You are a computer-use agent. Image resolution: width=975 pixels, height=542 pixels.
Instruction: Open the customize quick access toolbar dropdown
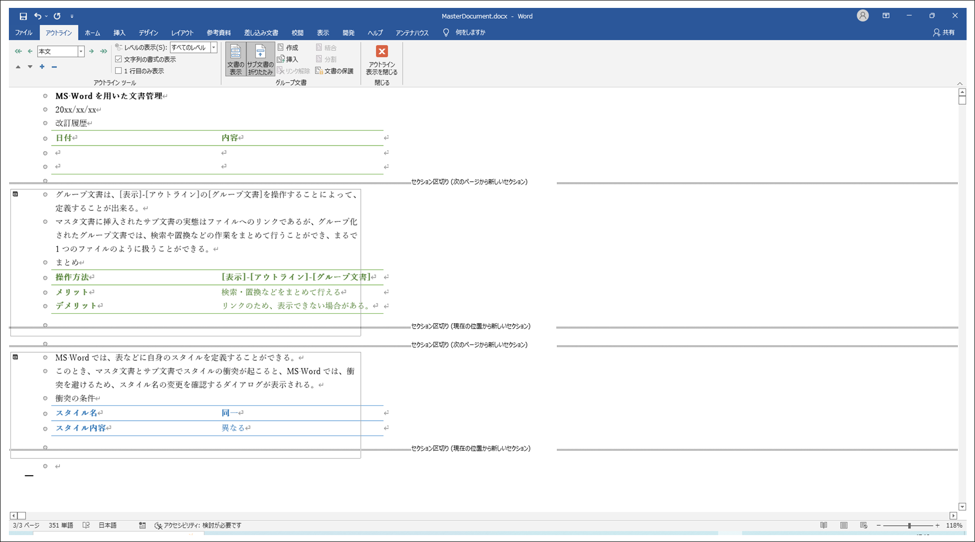click(72, 16)
